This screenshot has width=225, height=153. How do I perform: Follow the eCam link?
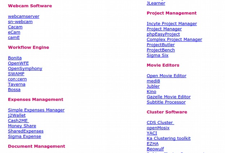pyautogui.click(x=14, y=32)
